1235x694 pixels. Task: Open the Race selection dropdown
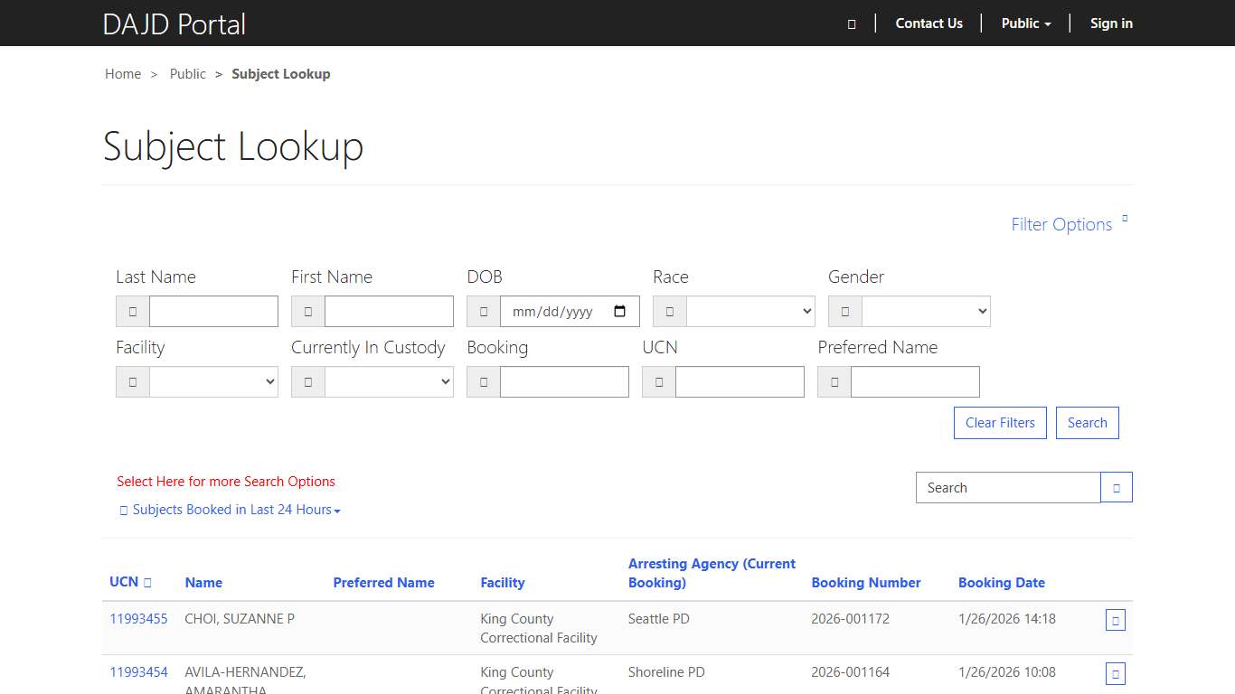point(749,311)
